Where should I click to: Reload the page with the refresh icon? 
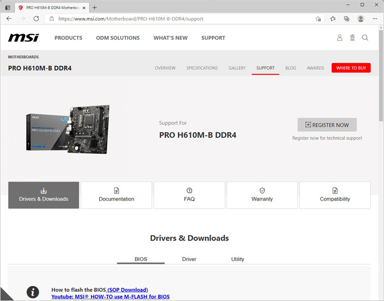coord(36,19)
